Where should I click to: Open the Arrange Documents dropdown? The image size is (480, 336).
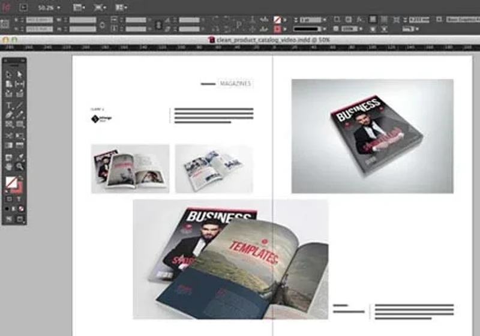pos(121,8)
